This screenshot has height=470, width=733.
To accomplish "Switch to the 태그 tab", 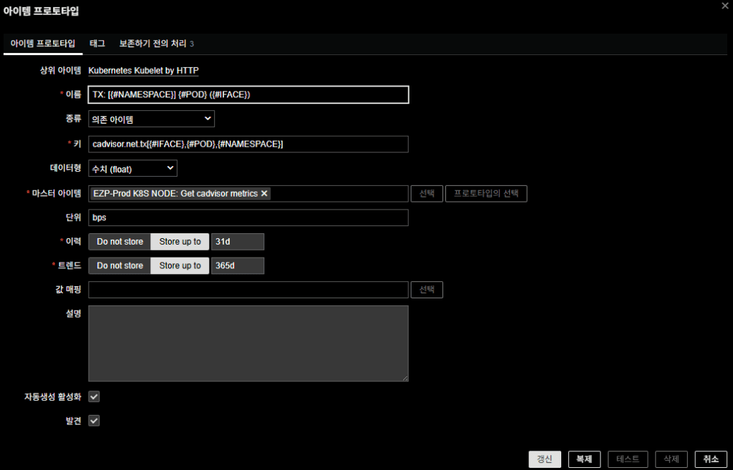I will [97, 44].
